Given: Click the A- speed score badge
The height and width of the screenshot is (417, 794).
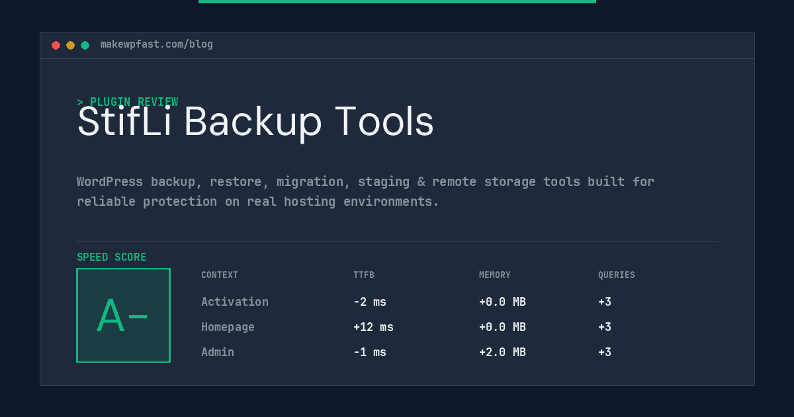Looking at the screenshot, I should pos(123,315).
